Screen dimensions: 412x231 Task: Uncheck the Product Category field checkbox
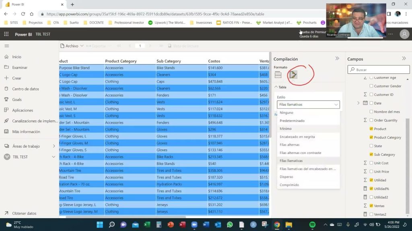click(x=371, y=137)
